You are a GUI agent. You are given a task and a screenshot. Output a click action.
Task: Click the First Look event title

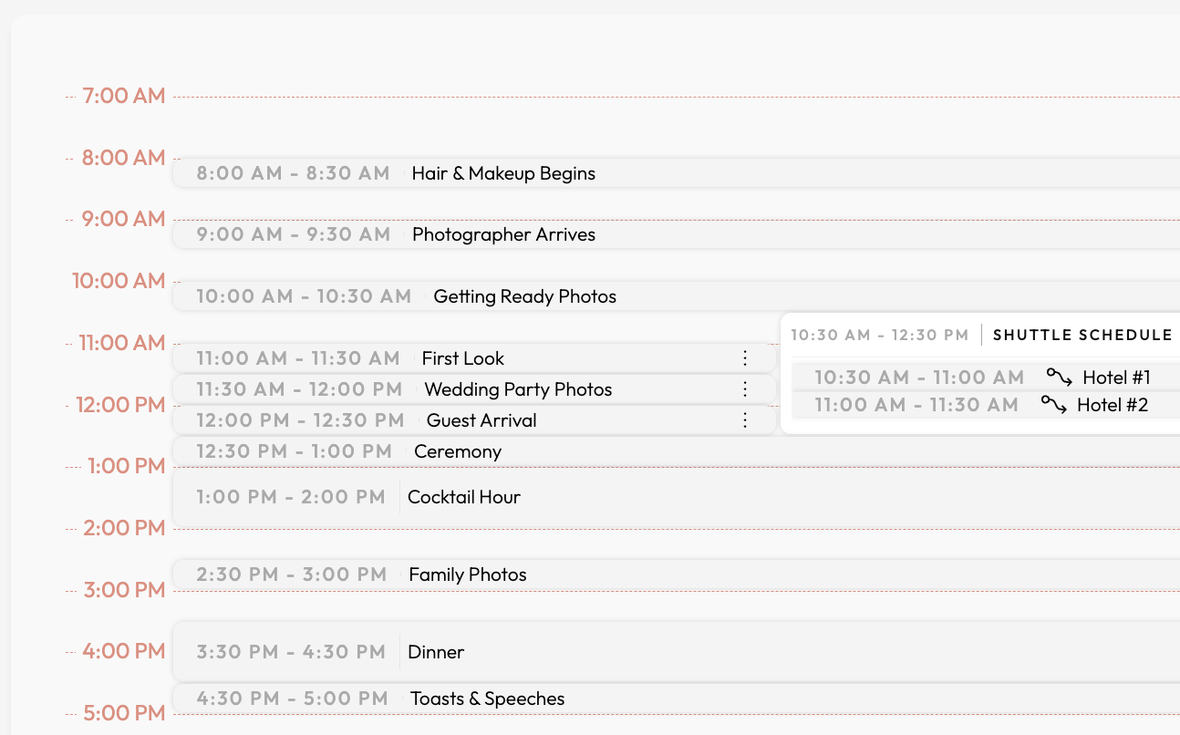coord(463,358)
